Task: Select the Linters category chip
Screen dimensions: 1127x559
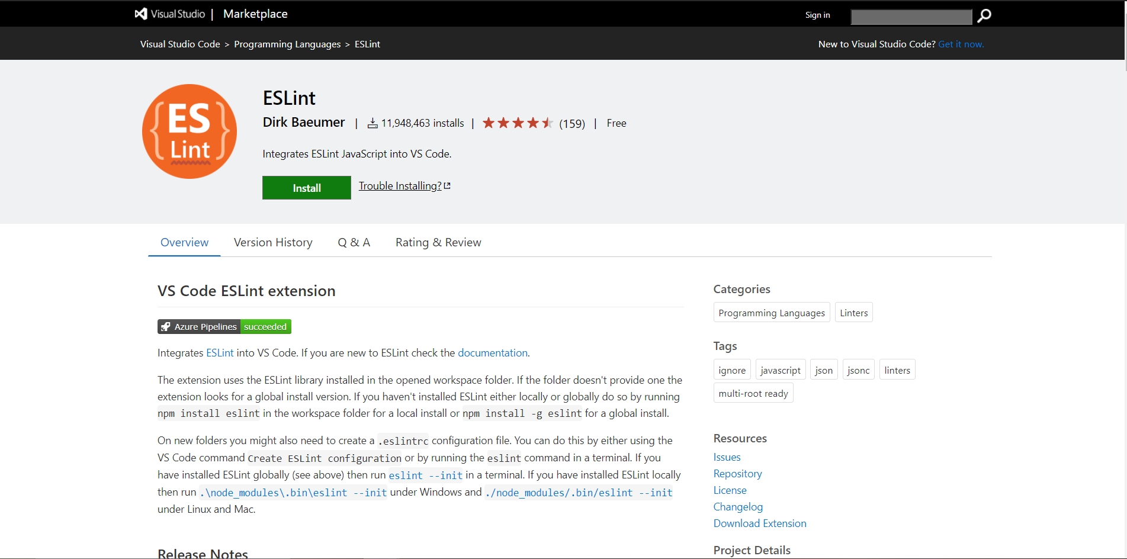Action: 853,313
